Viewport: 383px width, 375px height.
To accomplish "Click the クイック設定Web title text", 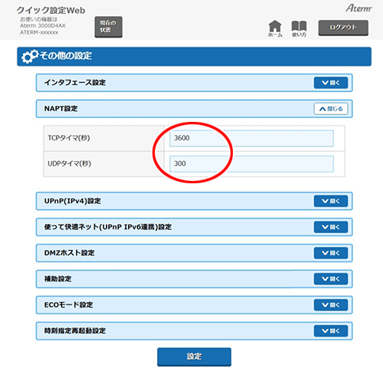I will (x=51, y=10).
